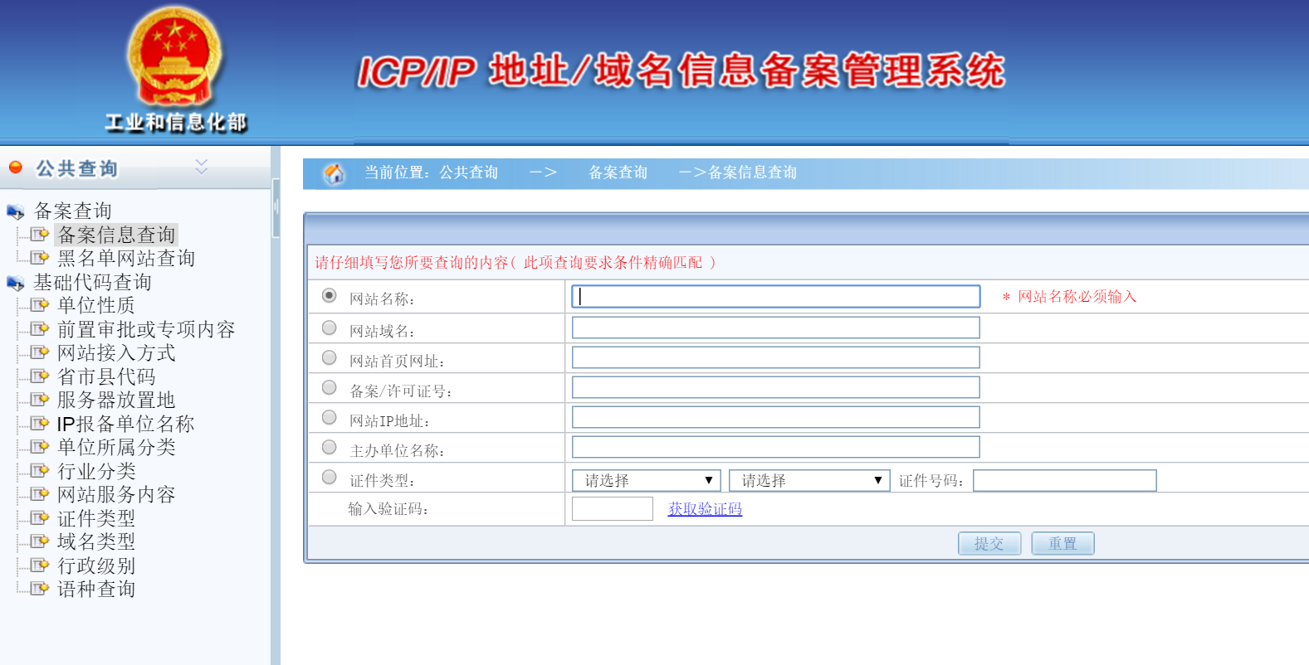Focus the 证件号码 text field
Screen dimensions: 1309x665
[x=1065, y=481]
